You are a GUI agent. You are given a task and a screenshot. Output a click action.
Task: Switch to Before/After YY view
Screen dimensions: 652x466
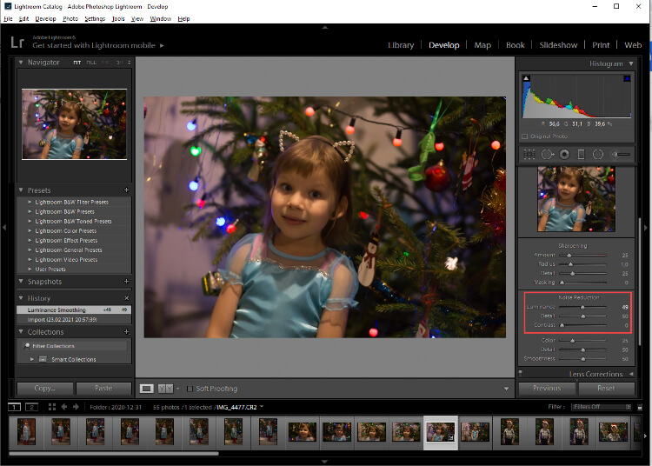coord(165,389)
